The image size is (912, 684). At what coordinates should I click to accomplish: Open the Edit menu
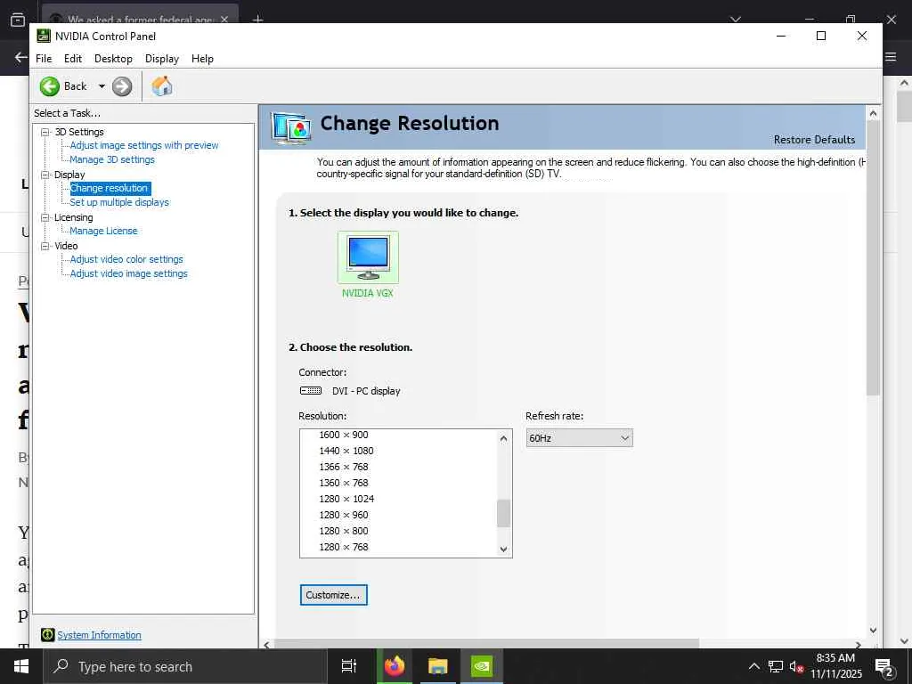(73, 59)
